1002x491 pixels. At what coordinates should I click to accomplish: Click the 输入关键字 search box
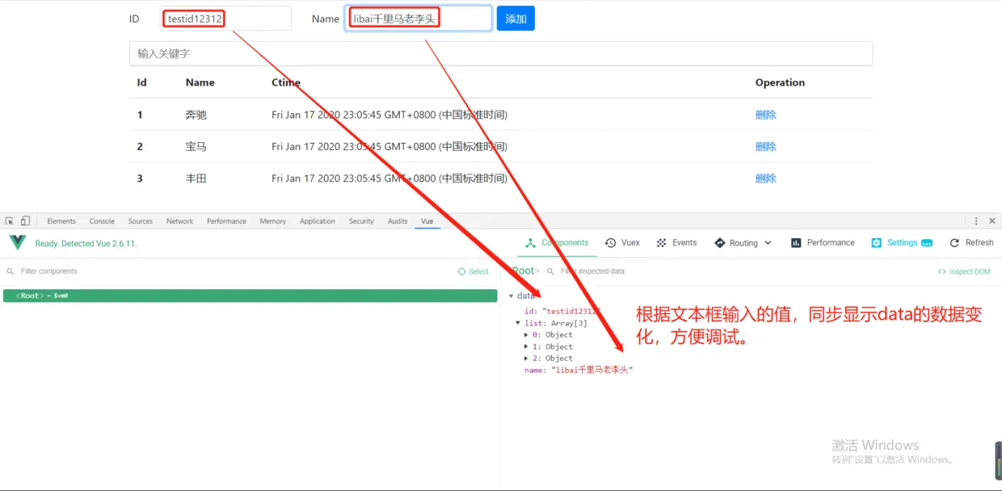point(501,53)
